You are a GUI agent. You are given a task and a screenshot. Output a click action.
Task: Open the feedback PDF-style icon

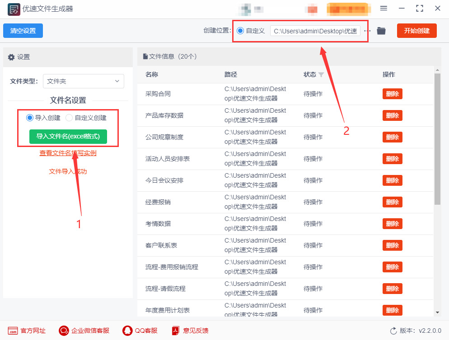point(175,331)
